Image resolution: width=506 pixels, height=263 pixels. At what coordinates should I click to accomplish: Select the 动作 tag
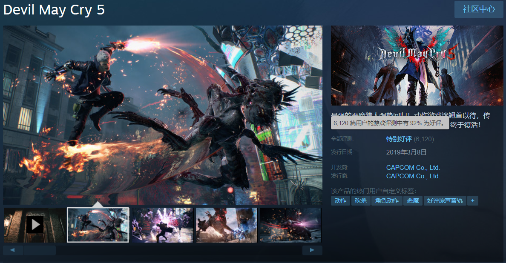pos(340,200)
